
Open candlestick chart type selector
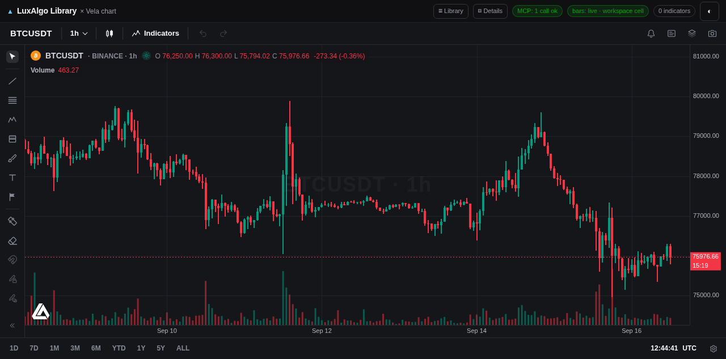pos(109,33)
